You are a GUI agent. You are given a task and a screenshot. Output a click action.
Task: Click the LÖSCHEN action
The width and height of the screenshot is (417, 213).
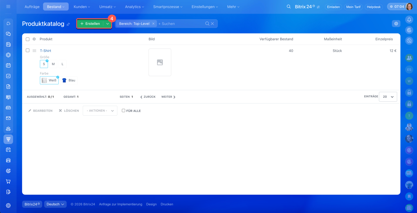click(69, 111)
